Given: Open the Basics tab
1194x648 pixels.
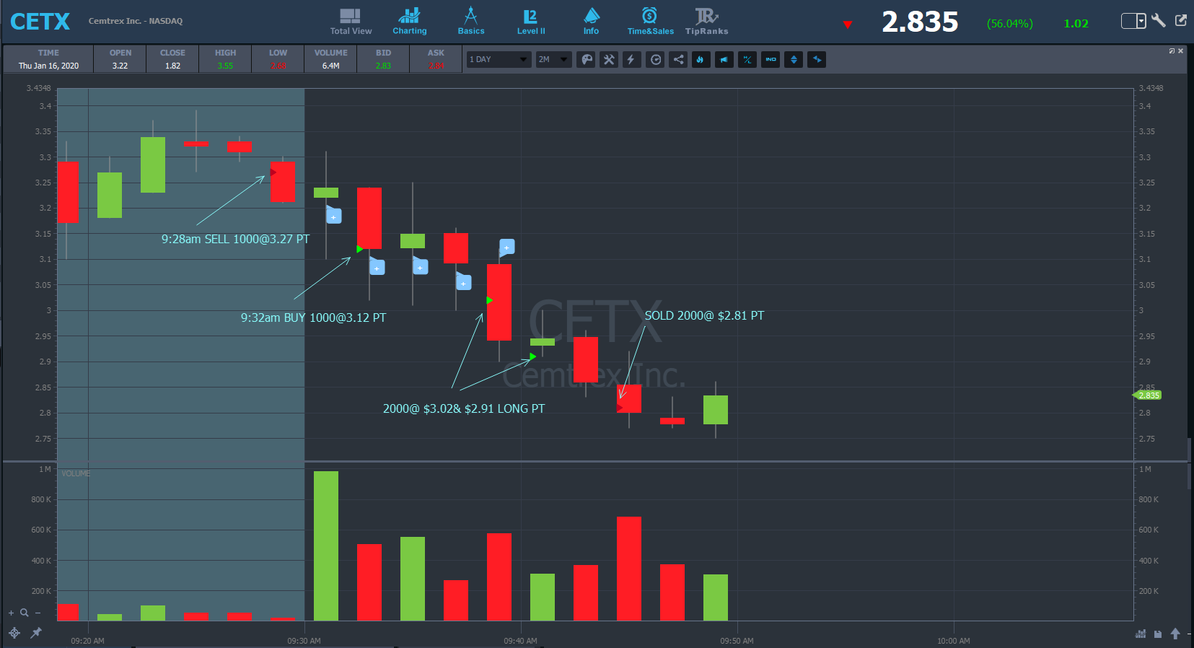Looking at the screenshot, I should pos(471,21).
